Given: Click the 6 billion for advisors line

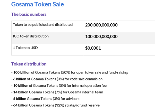Looking at the screenshot, I should [x=45, y=99].
